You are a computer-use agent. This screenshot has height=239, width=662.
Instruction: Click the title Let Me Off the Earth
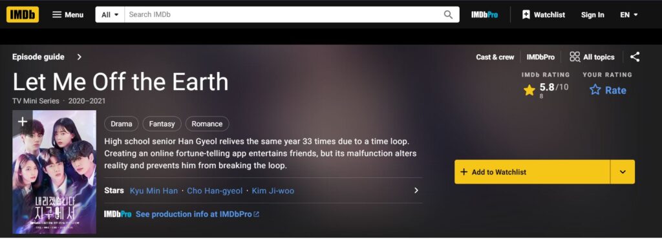pyautogui.click(x=120, y=82)
